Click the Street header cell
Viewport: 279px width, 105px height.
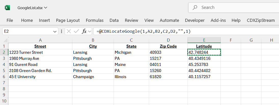pyautogui.click(x=40, y=46)
